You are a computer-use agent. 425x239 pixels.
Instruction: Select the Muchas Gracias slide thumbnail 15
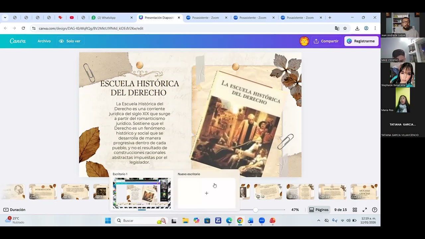pos(364,192)
